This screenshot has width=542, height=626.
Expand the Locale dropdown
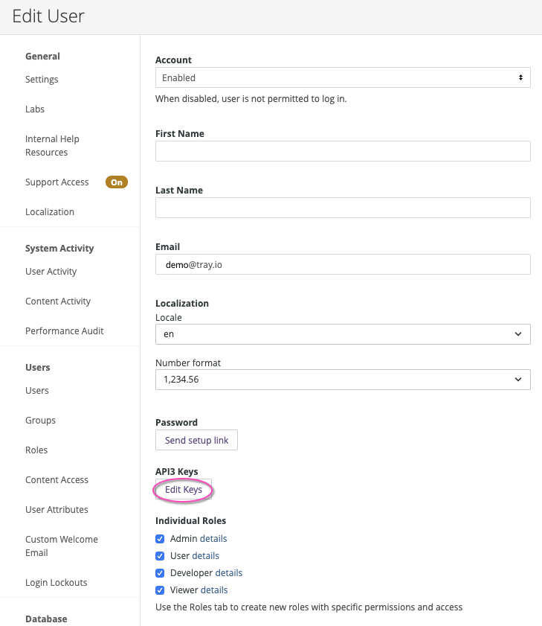pos(342,334)
